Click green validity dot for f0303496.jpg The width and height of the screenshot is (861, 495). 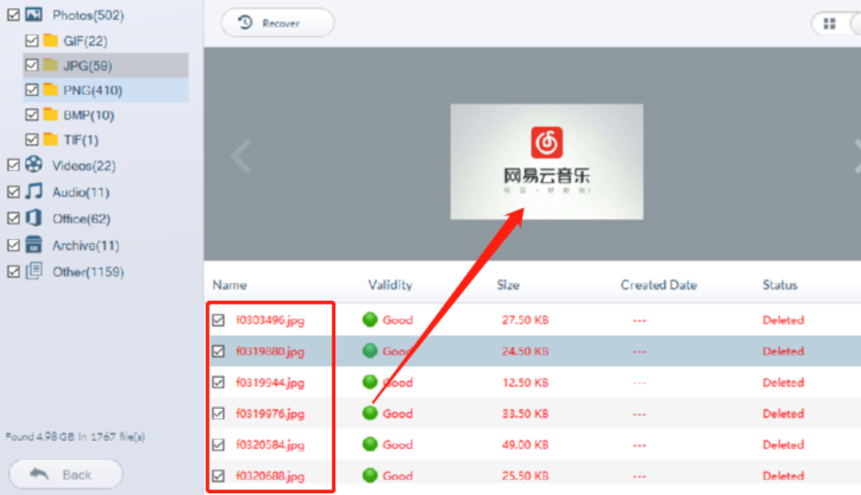click(370, 319)
